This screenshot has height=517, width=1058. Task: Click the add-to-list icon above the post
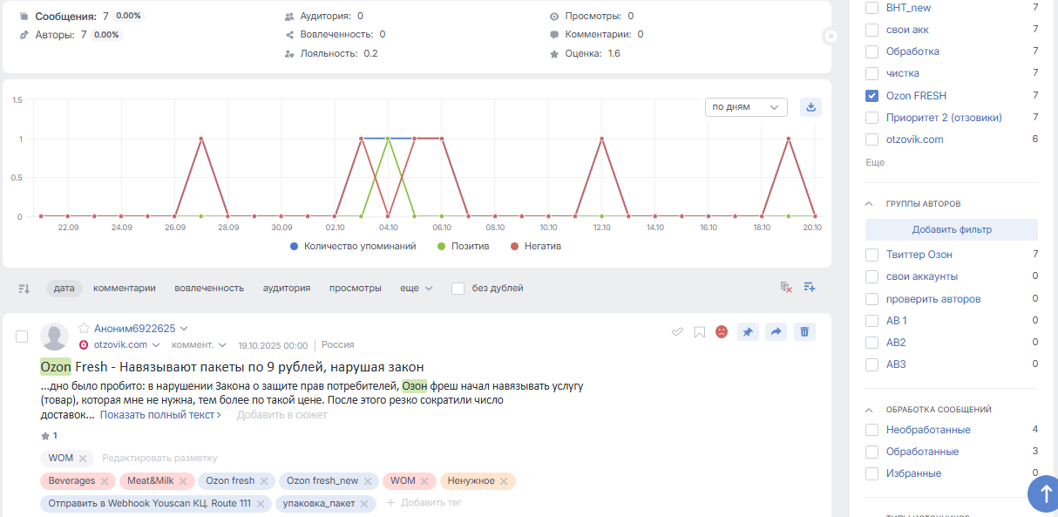coord(810,288)
